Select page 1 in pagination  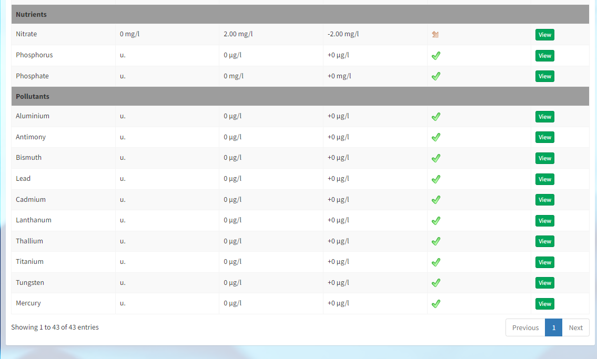coord(553,327)
